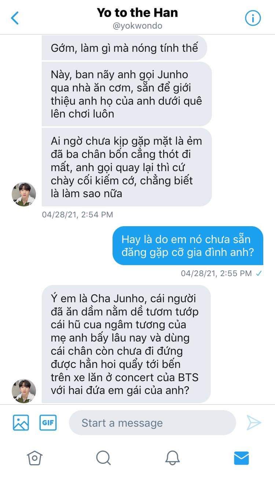Tap the @yokwondo handle
This screenshot has height=477, width=275.
tap(137, 26)
